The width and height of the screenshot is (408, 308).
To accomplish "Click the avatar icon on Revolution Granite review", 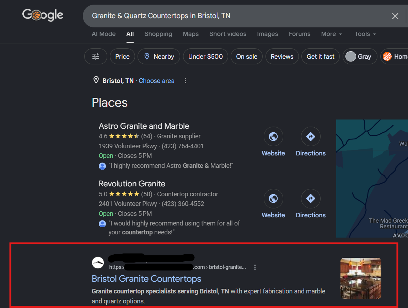I will tap(102, 224).
